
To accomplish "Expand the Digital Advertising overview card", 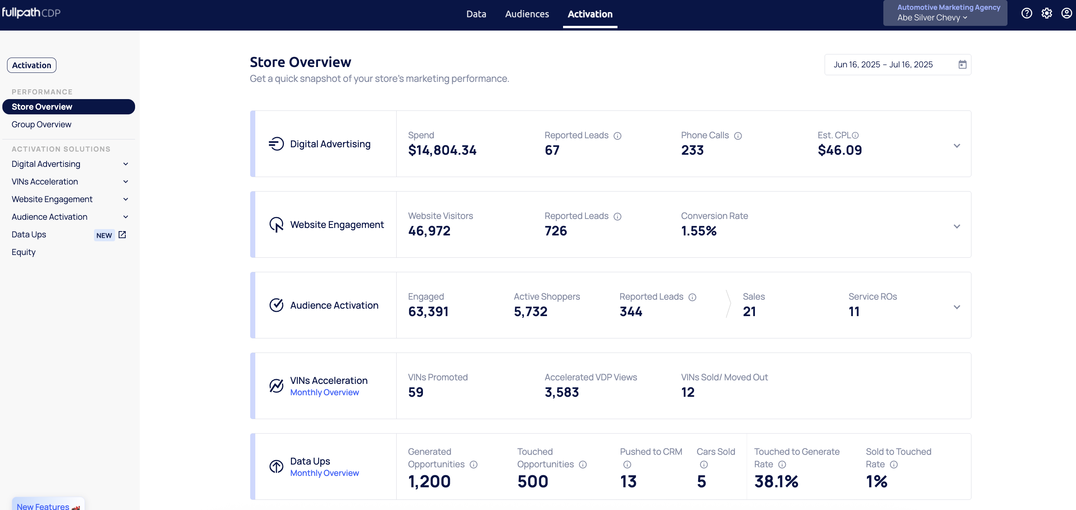I will click(957, 146).
